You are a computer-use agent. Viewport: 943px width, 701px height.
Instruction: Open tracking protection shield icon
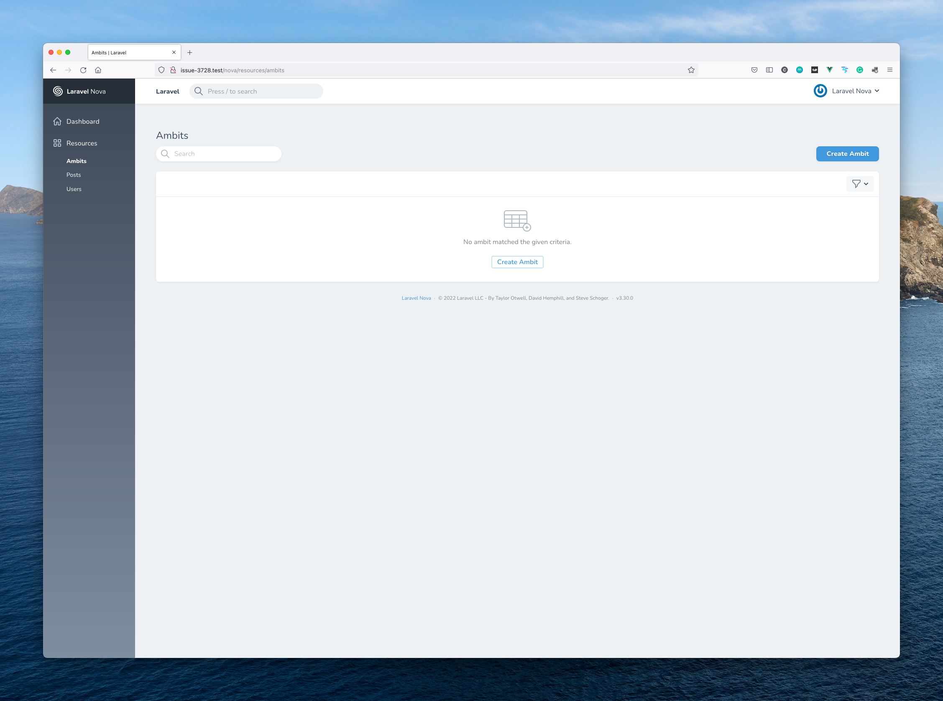(x=161, y=70)
